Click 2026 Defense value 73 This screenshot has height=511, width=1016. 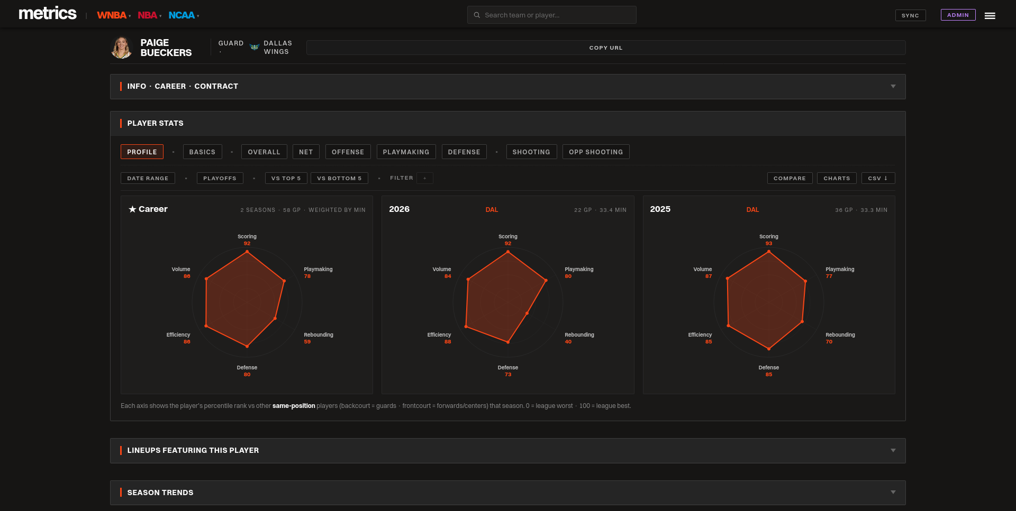point(508,375)
